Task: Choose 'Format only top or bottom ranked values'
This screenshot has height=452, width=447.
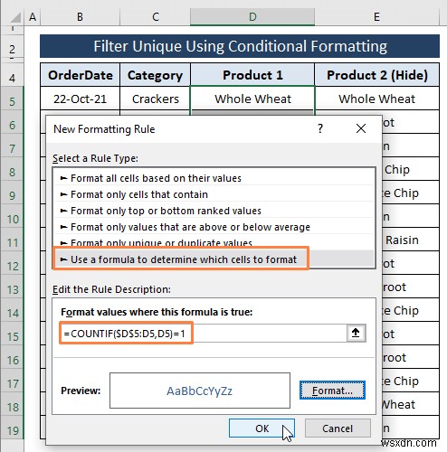Action: click(x=214, y=211)
